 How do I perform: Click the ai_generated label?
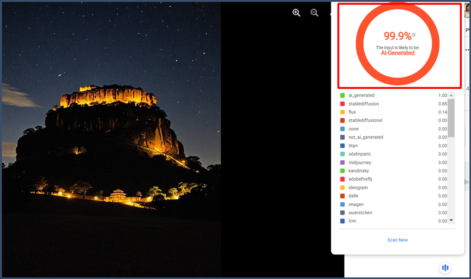pos(361,95)
